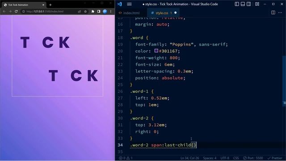Click Ln 34, Col 26 status entry
286x161 pixels.
[189, 158]
